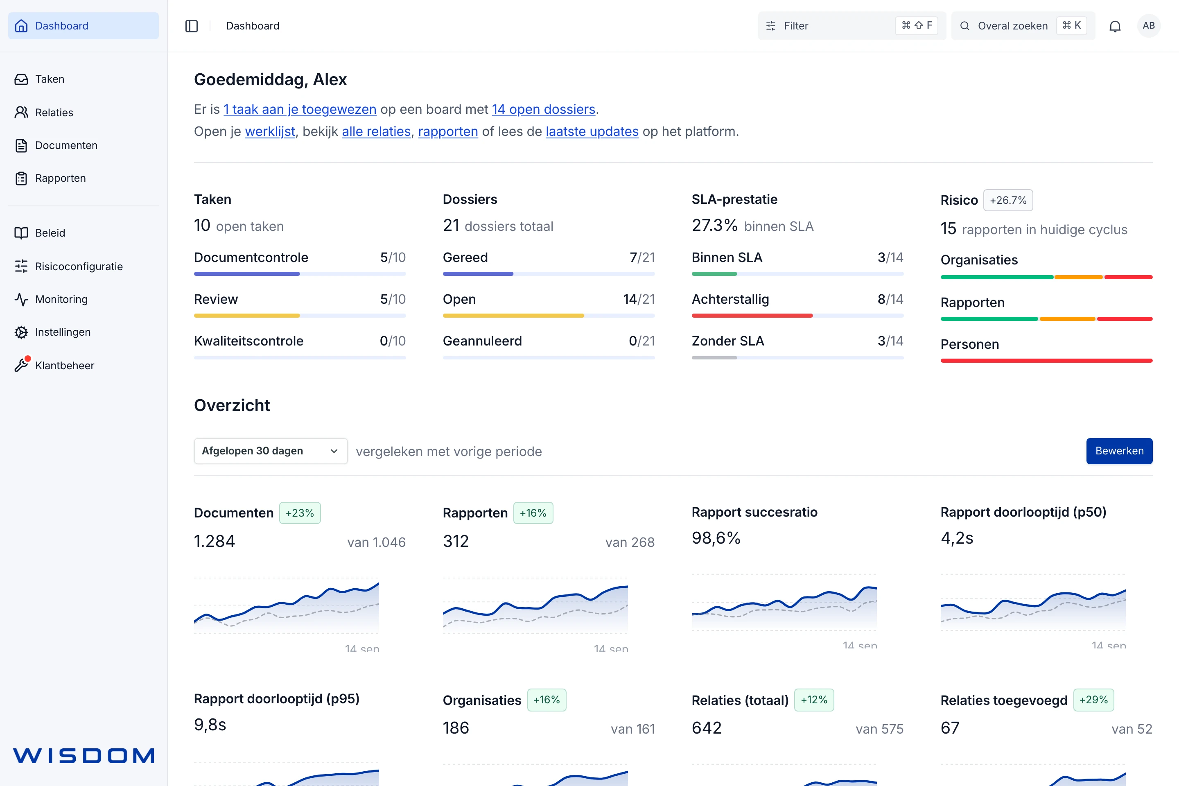Click the Bewerken button

click(1119, 451)
